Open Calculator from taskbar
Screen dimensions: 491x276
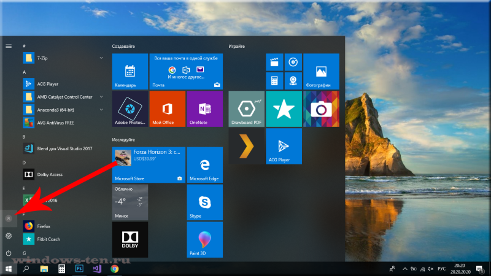[x=61, y=269]
